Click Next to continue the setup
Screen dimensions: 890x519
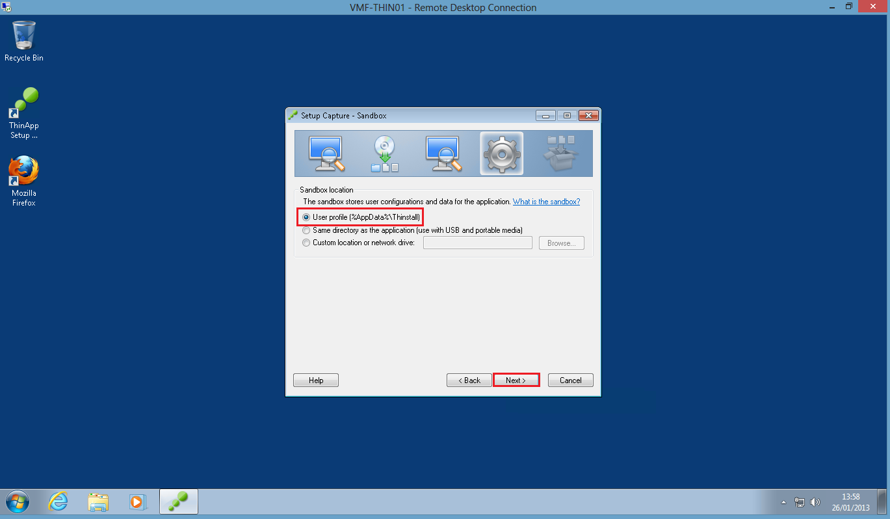(516, 380)
